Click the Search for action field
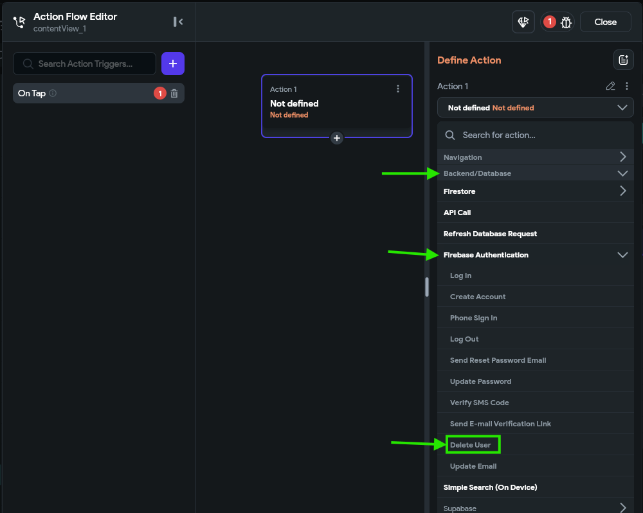 click(x=535, y=135)
